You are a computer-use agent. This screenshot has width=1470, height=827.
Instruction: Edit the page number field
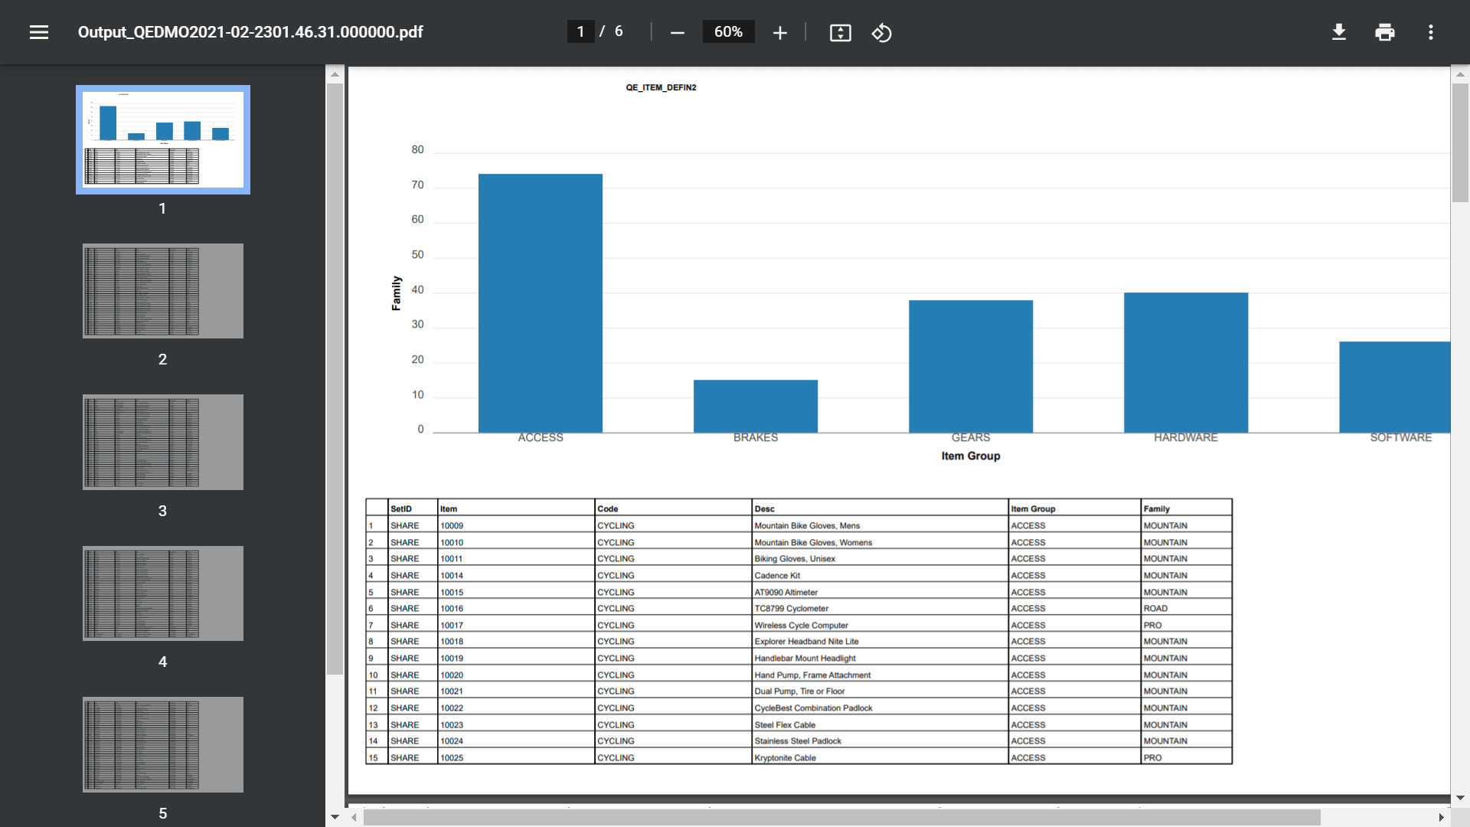tap(580, 31)
